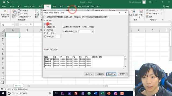
Task: Expand the undo history dropdown arrow
Action: pos(10,2)
